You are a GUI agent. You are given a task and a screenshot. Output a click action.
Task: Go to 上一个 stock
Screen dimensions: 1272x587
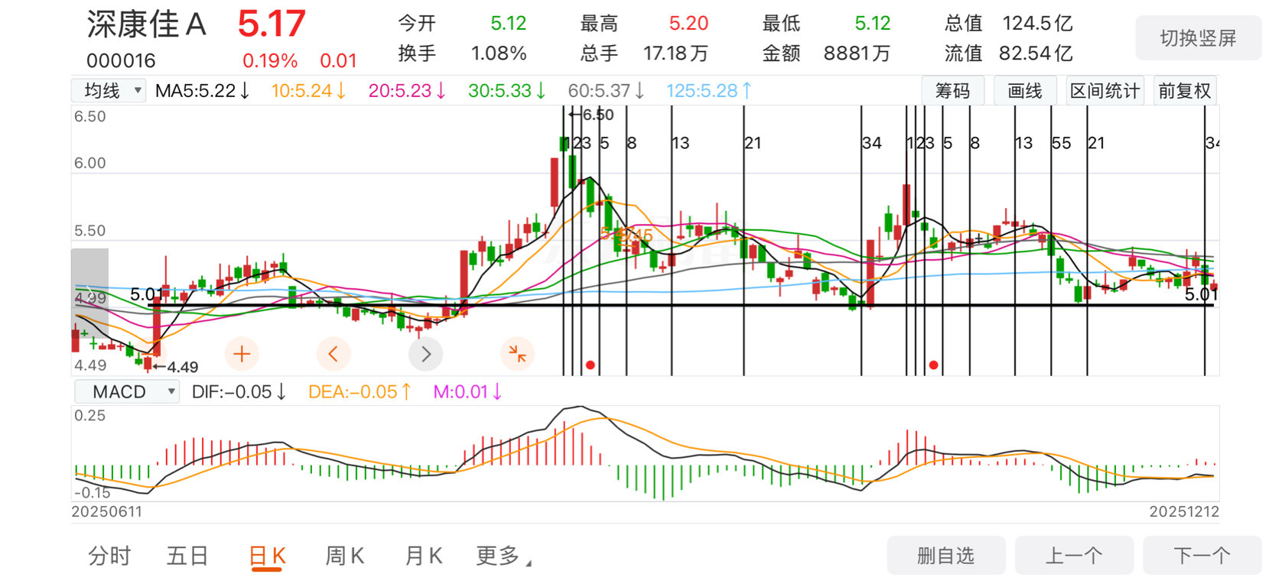1074,556
